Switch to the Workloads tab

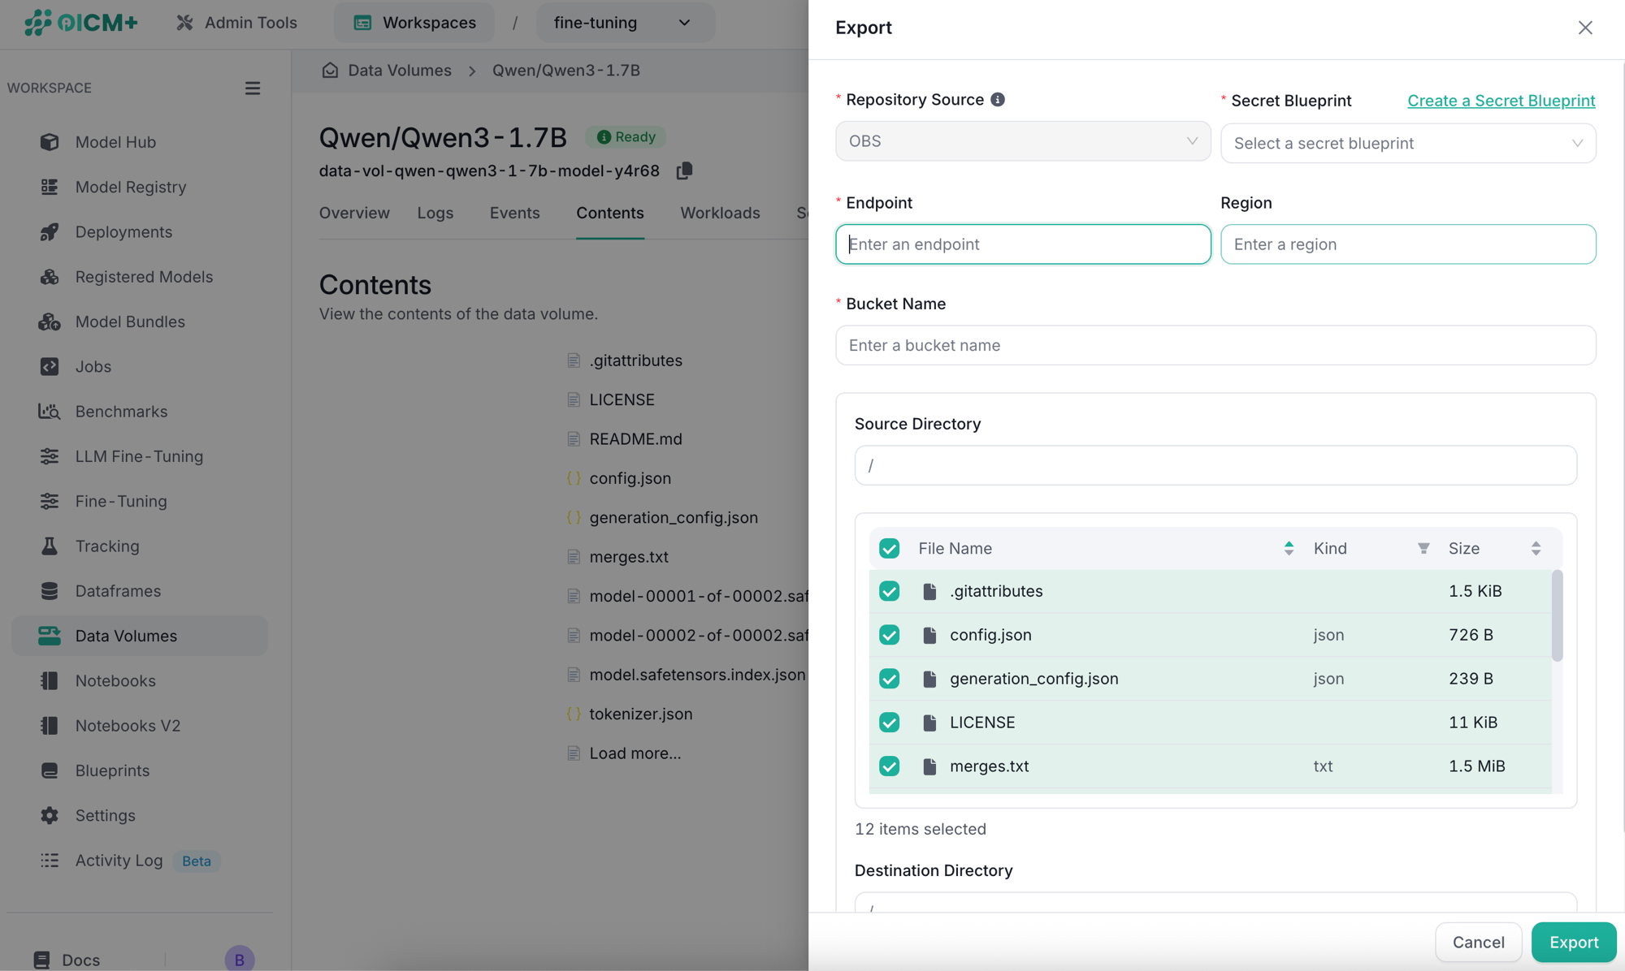click(720, 213)
